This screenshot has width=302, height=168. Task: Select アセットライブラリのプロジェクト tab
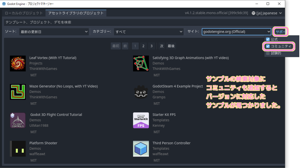pyautogui.click(x=76, y=13)
